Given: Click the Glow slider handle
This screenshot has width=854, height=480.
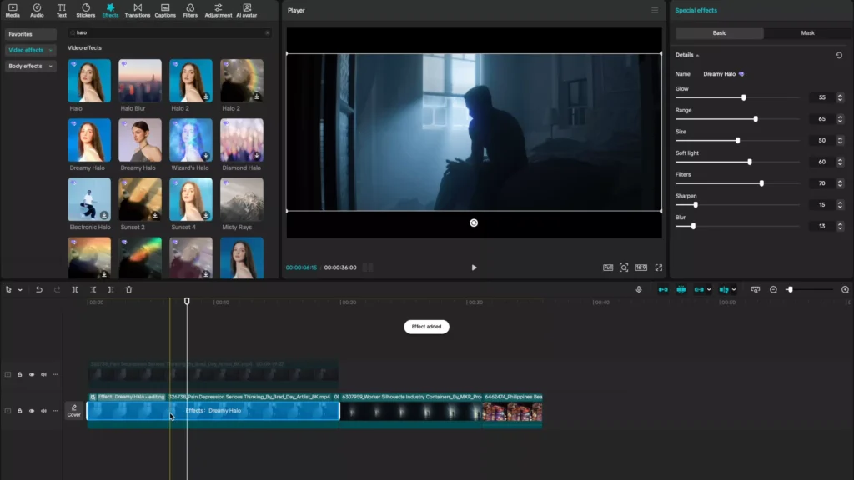Looking at the screenshot, I should [x=744, y=97].
